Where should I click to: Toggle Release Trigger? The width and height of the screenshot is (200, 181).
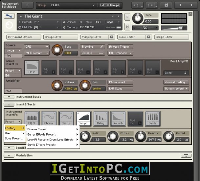pos(121,47)
